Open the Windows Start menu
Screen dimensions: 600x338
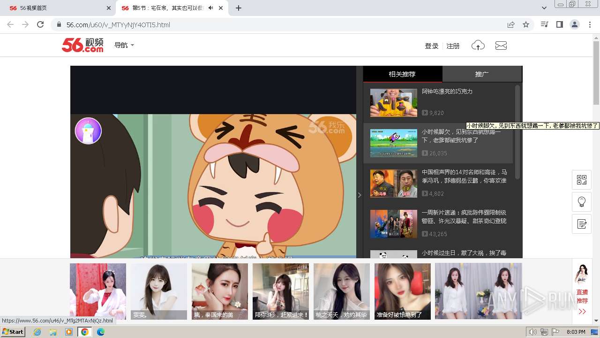point(13,332)
